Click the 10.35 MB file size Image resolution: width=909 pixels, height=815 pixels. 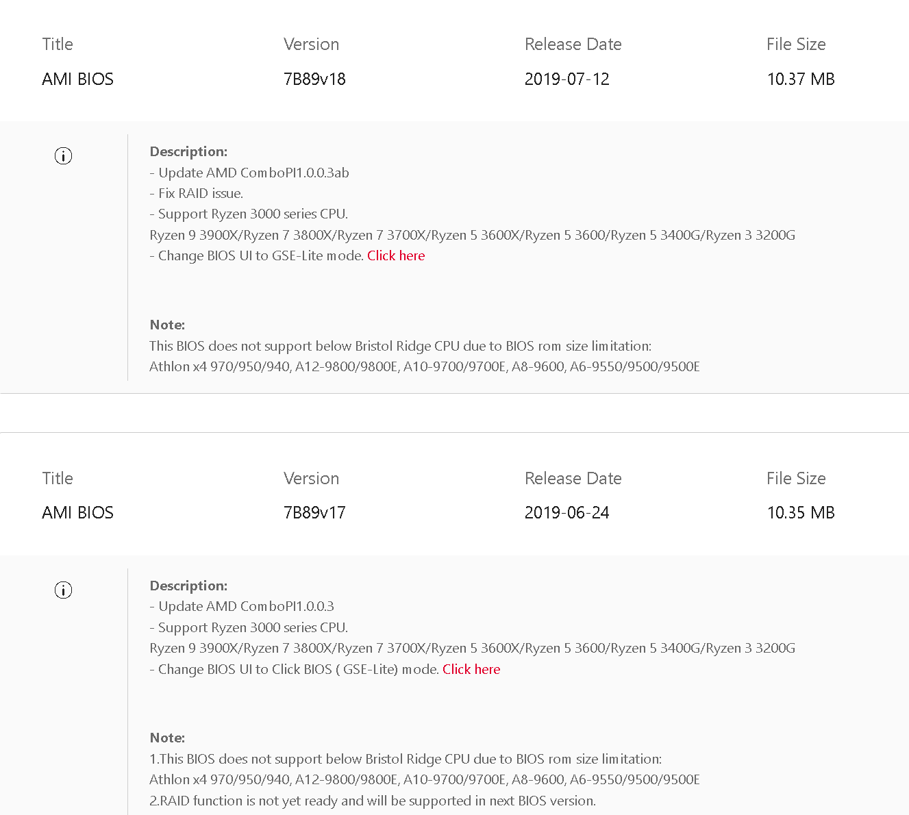tap(800, 513)
